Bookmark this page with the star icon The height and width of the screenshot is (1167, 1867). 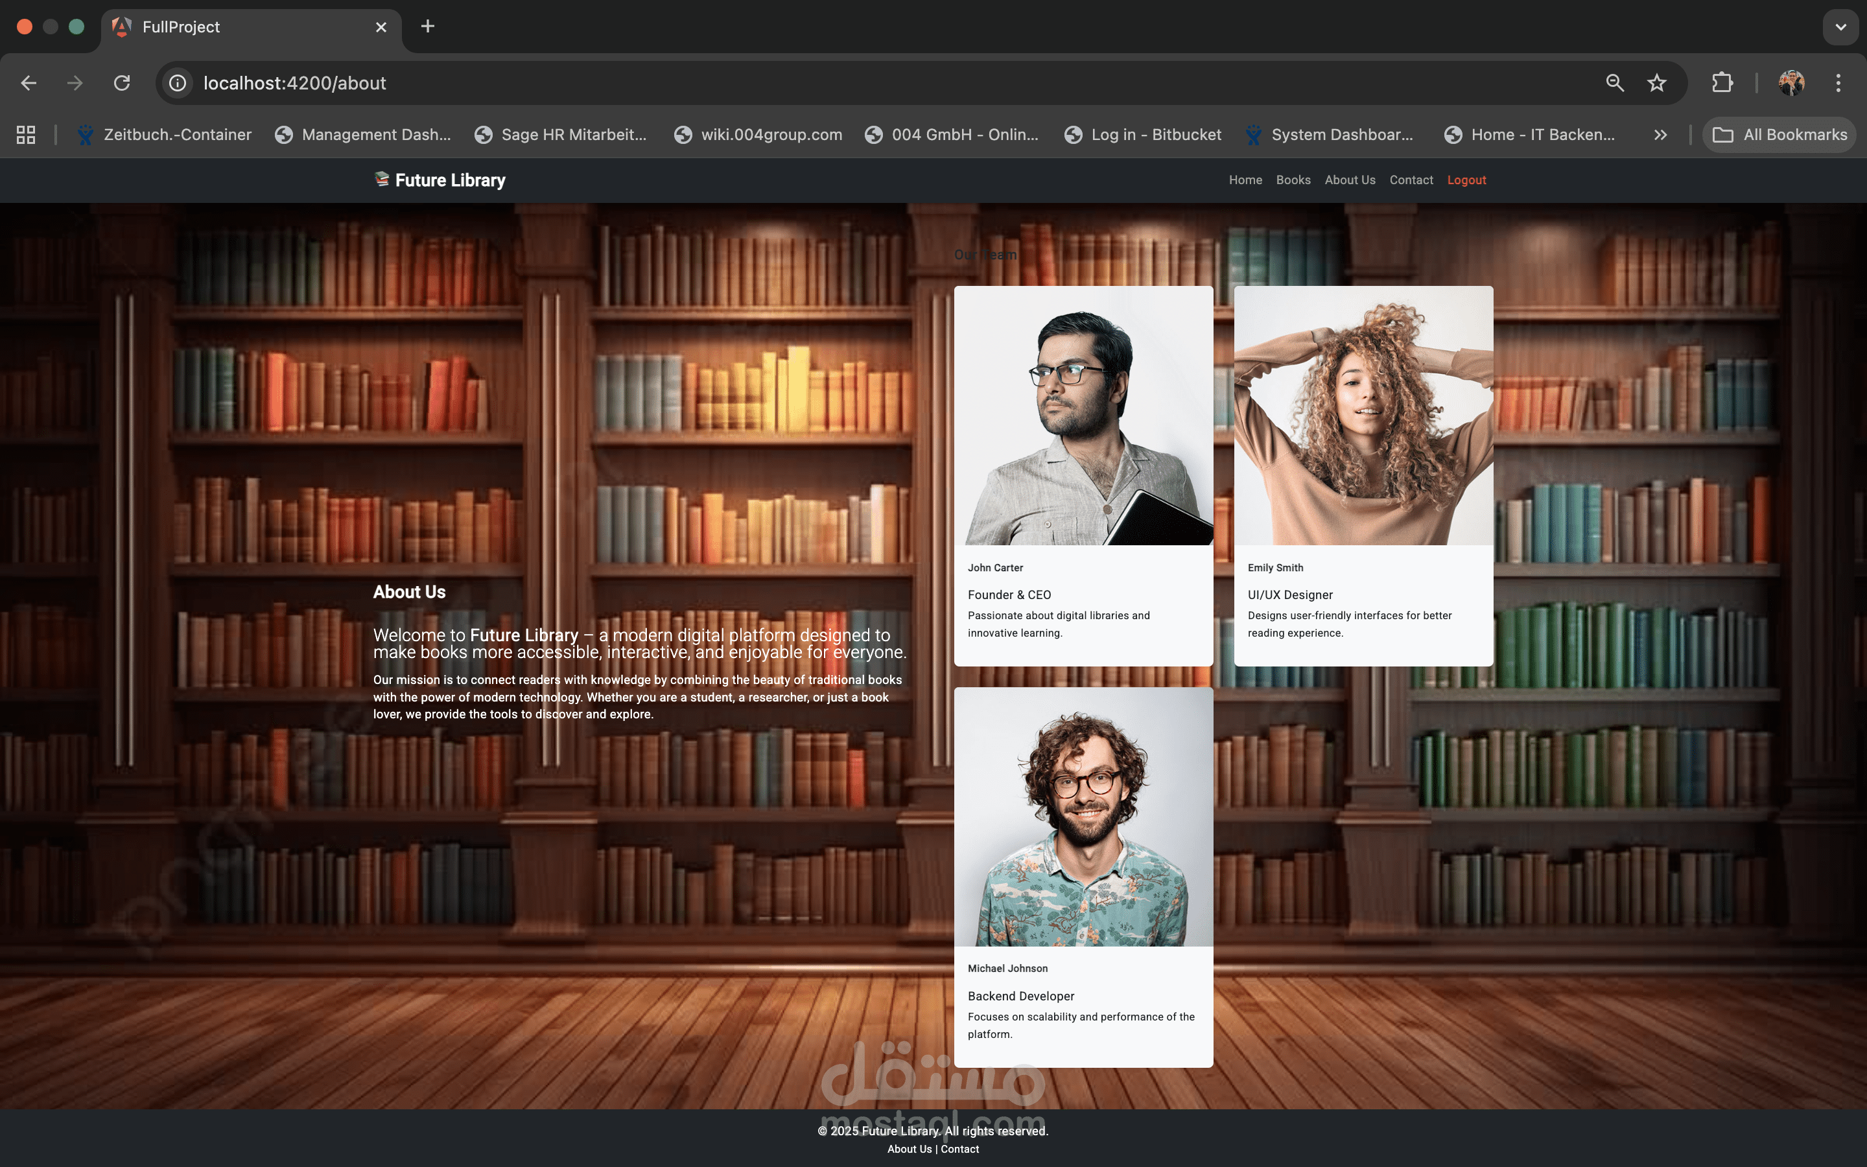tap(1656, 82)
